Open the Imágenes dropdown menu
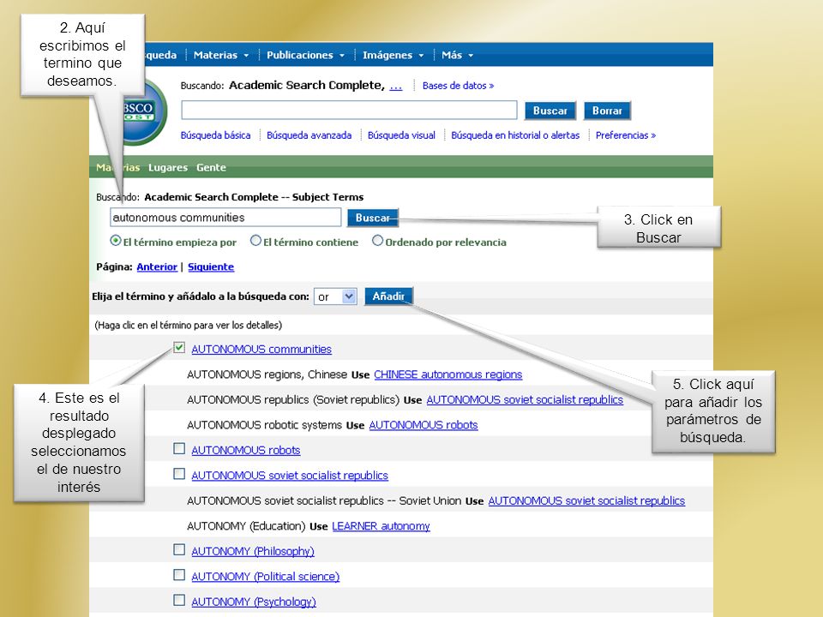The image size is (823, 617). pos(393,55)
